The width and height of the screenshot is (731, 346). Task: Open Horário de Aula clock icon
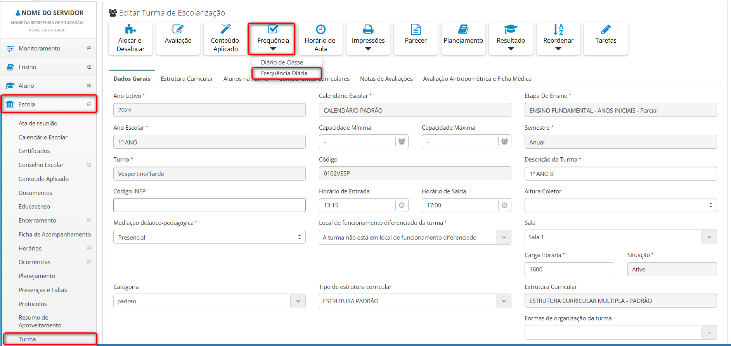320,29
